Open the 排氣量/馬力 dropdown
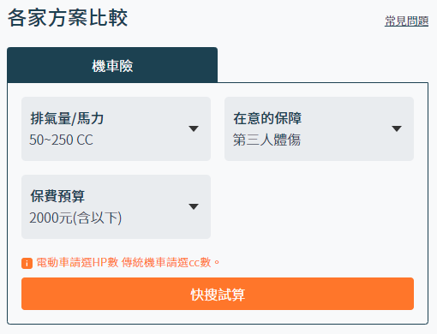The image size is (437, 334). coord(116,128)
